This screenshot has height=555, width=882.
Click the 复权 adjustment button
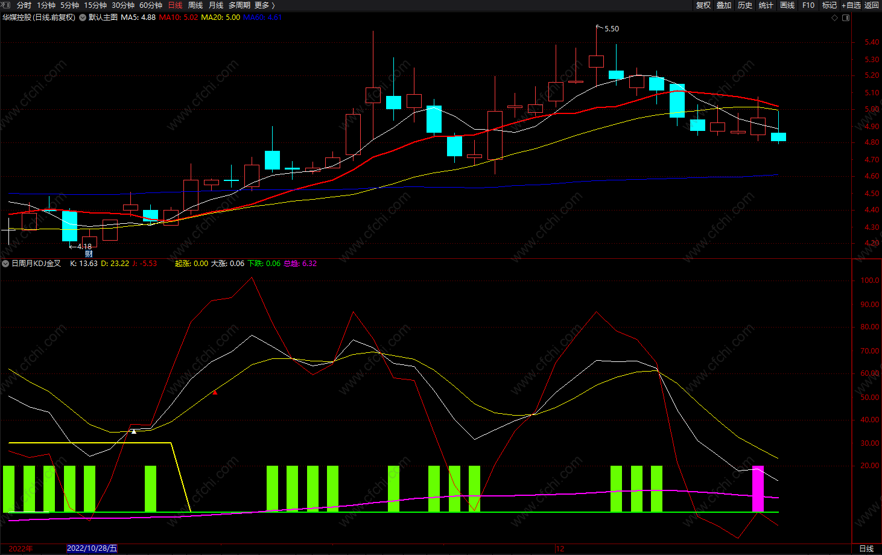(703, 5)
